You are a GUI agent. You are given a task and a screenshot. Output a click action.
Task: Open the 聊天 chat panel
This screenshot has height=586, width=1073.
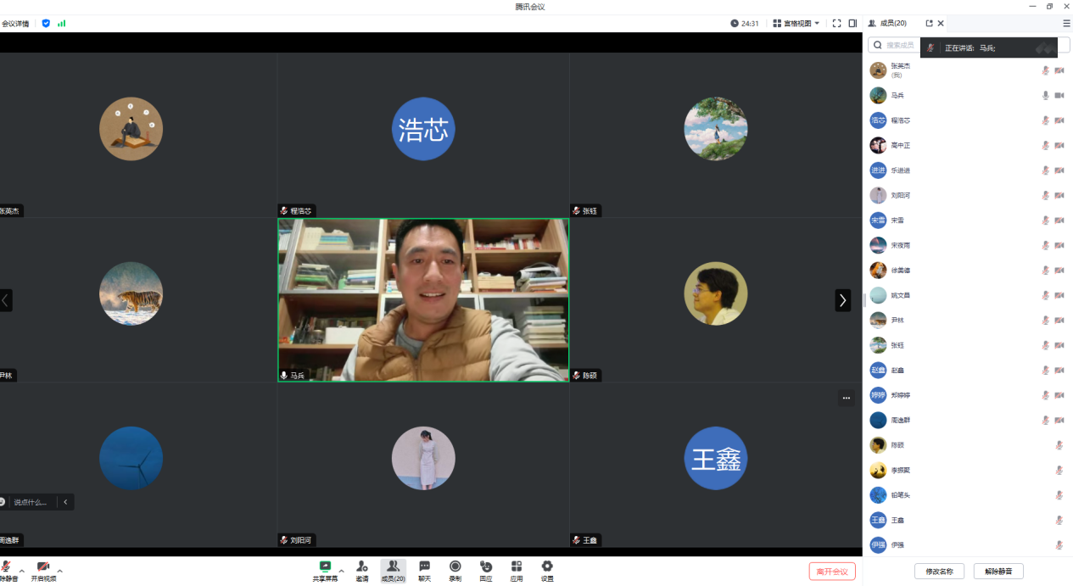pyautogui.click(x=424, y=566)
